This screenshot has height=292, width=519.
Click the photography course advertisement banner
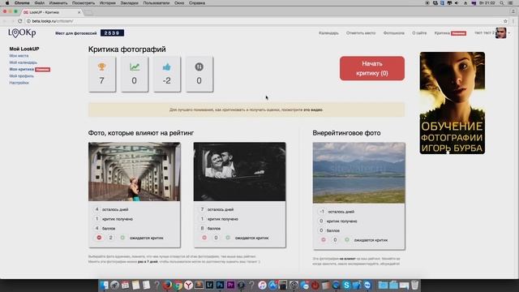tap(453, 103)
